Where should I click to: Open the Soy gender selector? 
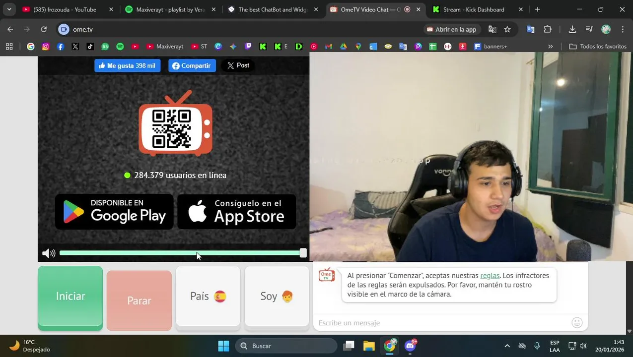277,297
